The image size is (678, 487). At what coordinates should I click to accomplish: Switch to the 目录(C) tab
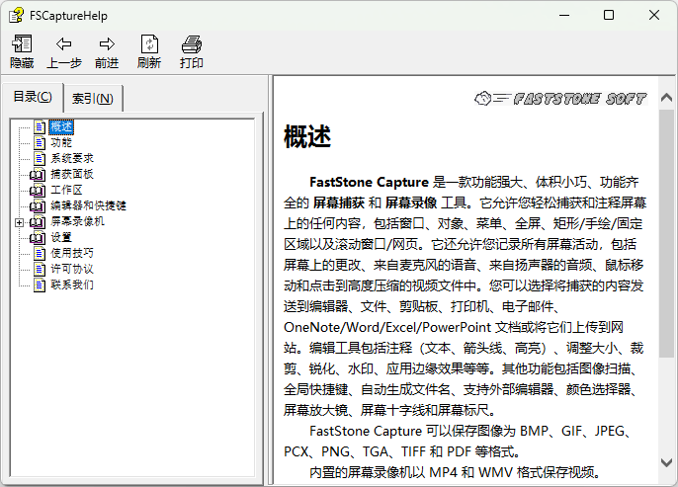click(33, 97)
